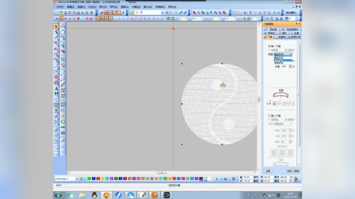Open File Explorer from the taskbar

(82, 195)
